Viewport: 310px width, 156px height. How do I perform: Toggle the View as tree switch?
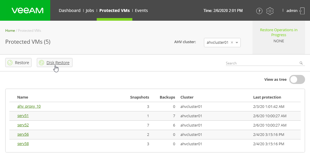(297, 80)
